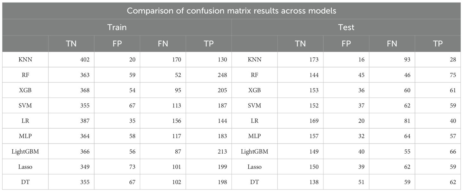This screenshot has width=463, height=192.
Task: Click the FP column header under Test
Action: point(346,44)
